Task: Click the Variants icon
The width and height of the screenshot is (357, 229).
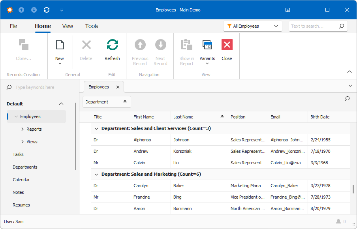Action: point(207,45)
